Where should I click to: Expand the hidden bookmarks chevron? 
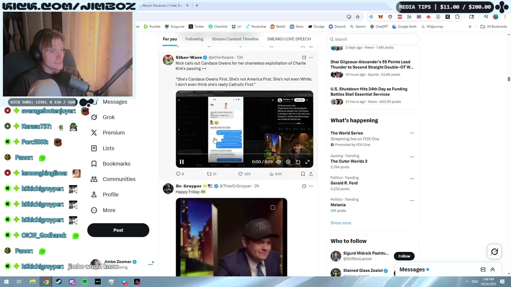[x=470, y=27]
